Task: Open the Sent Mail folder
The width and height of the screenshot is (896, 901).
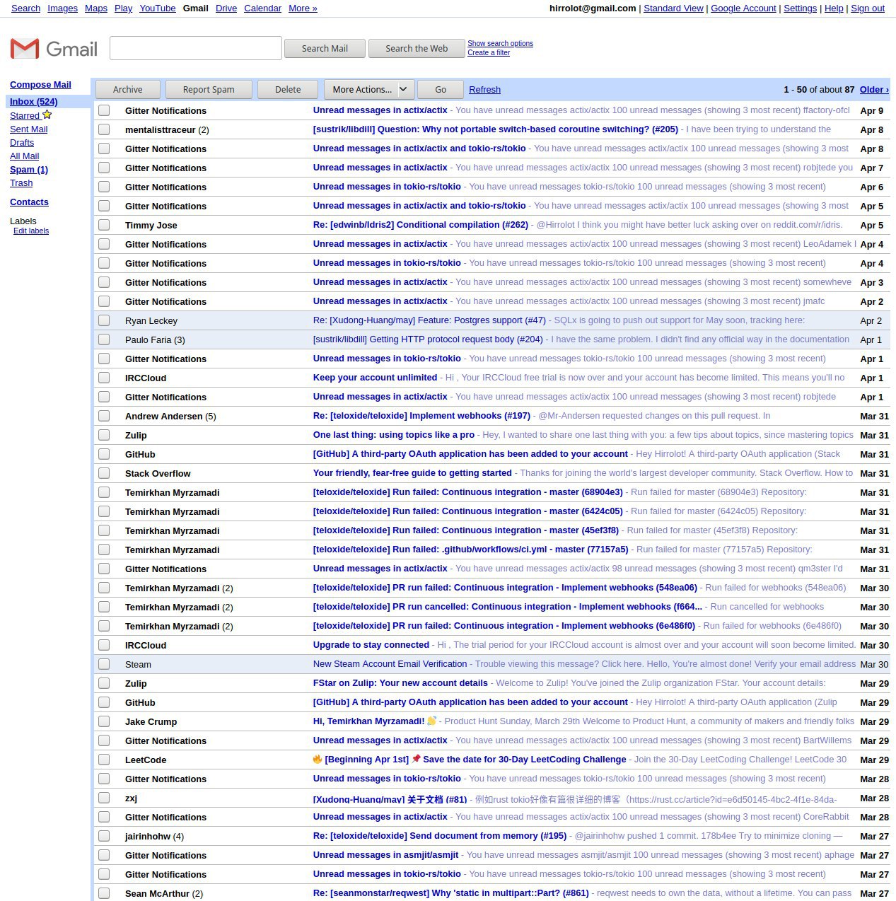Action: (x=29, y=129)
